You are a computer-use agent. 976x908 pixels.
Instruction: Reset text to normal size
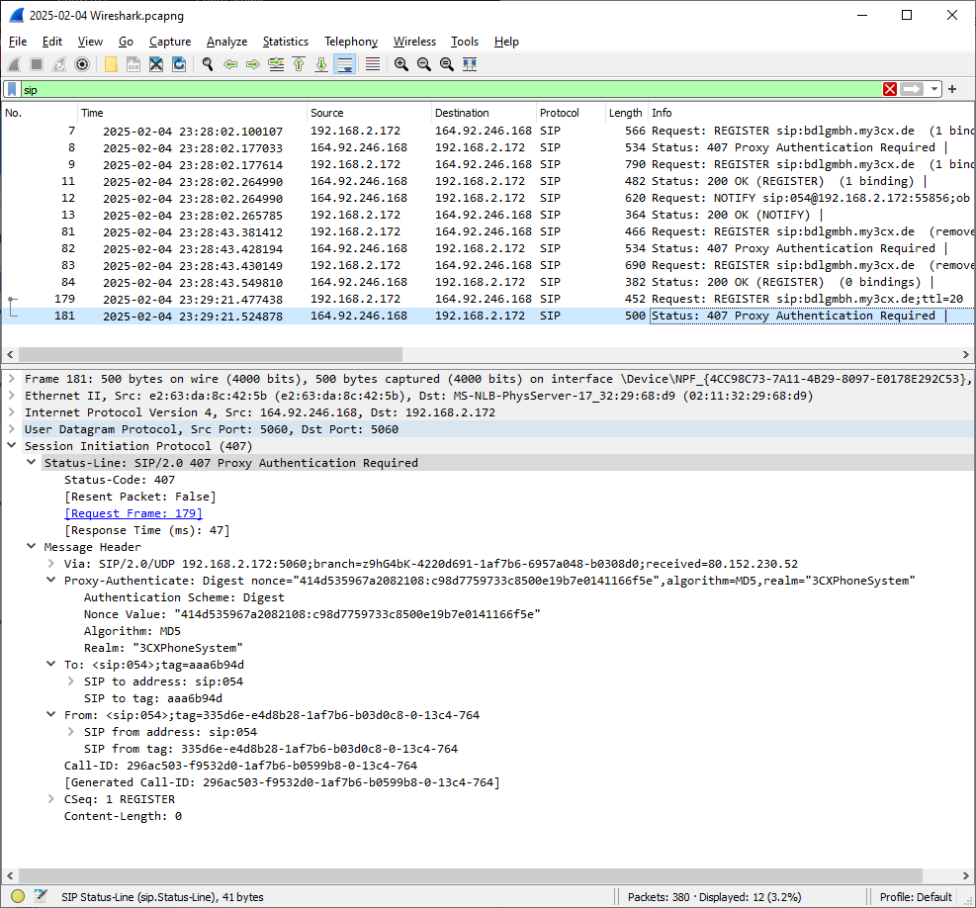pyautogui.click(x=446, y=64)
